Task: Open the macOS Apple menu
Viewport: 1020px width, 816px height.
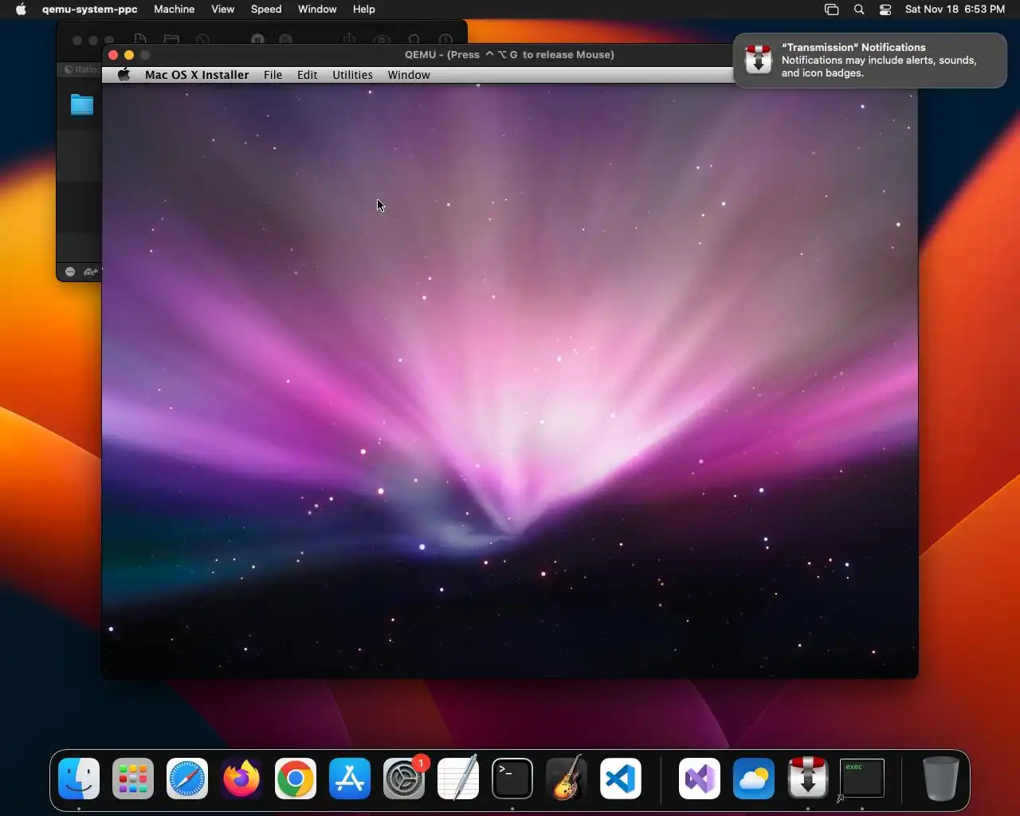Action: 22,10
